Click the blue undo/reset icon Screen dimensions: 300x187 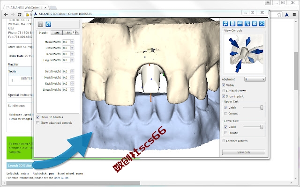point(48,24)
